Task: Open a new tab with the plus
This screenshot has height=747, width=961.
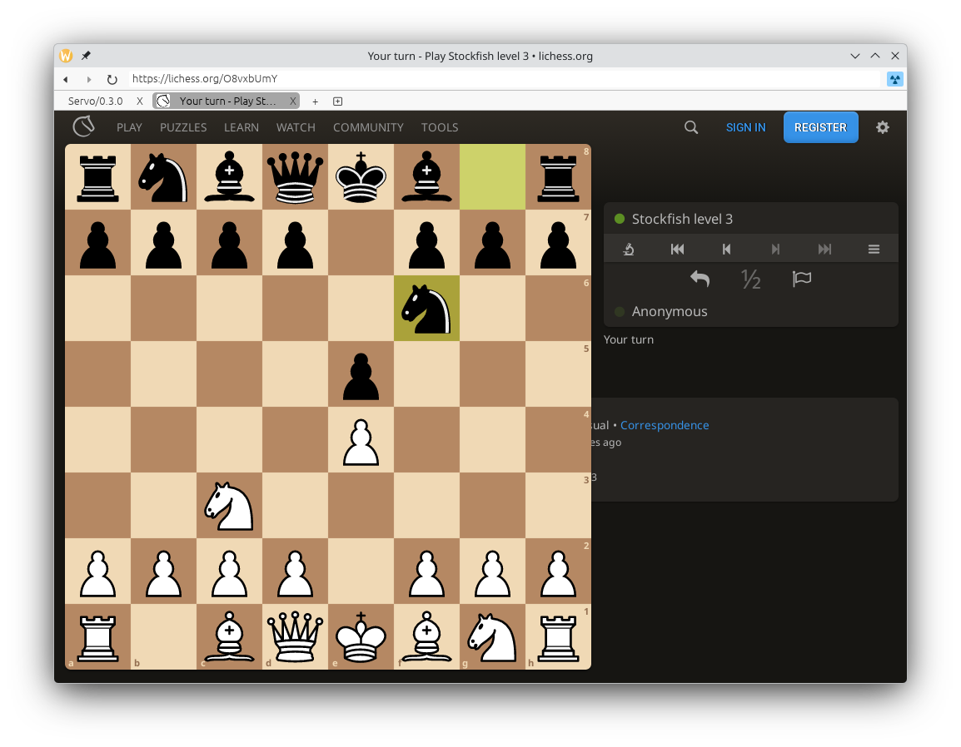Action: click(x=315, y=101)
